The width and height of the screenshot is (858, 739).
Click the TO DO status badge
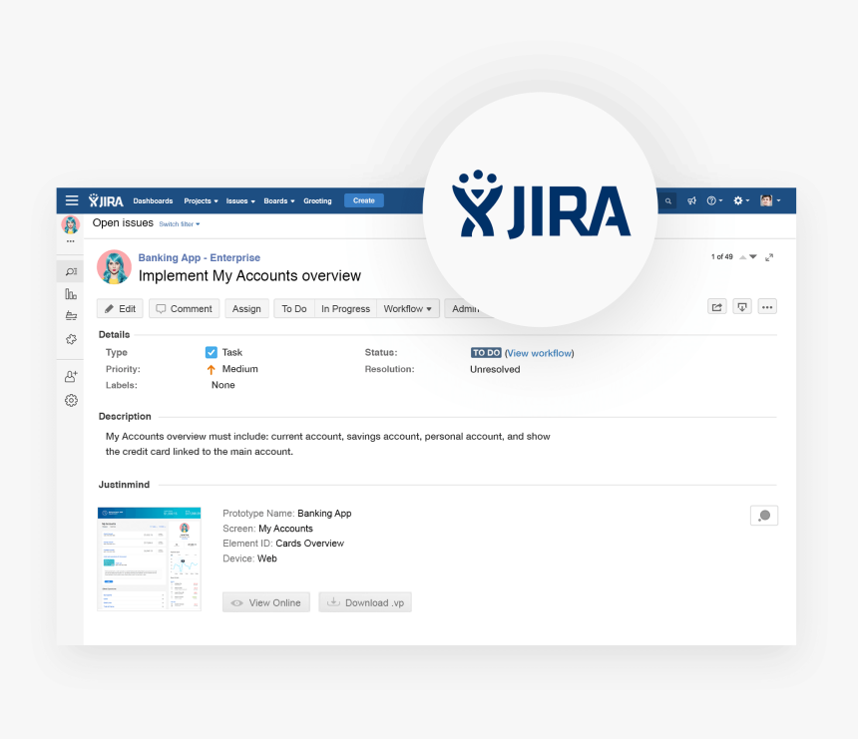tap(486, 353)
